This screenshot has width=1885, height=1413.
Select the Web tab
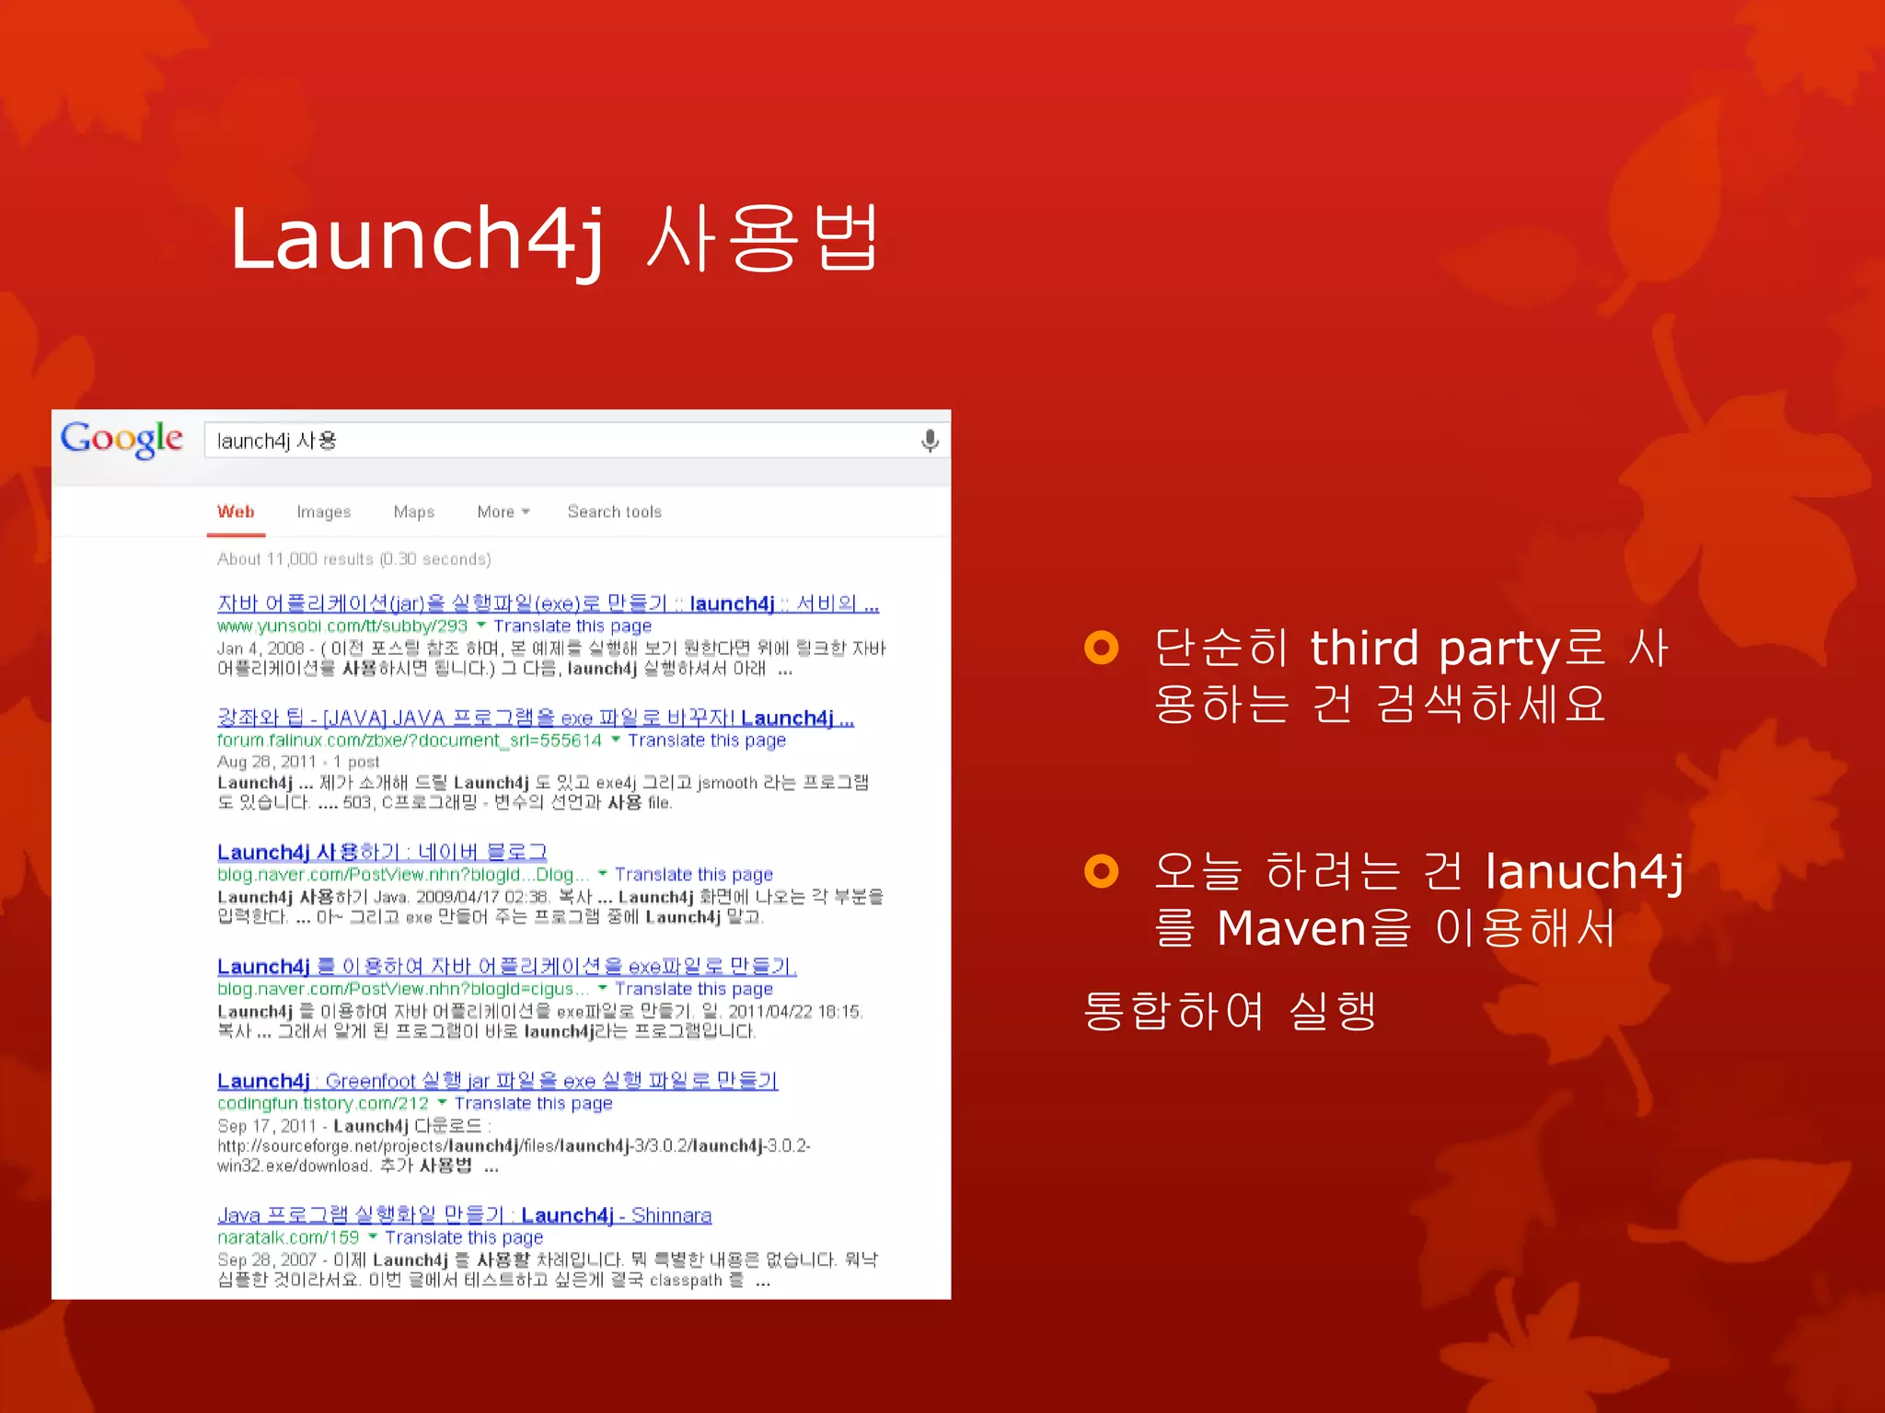(236, 511)
